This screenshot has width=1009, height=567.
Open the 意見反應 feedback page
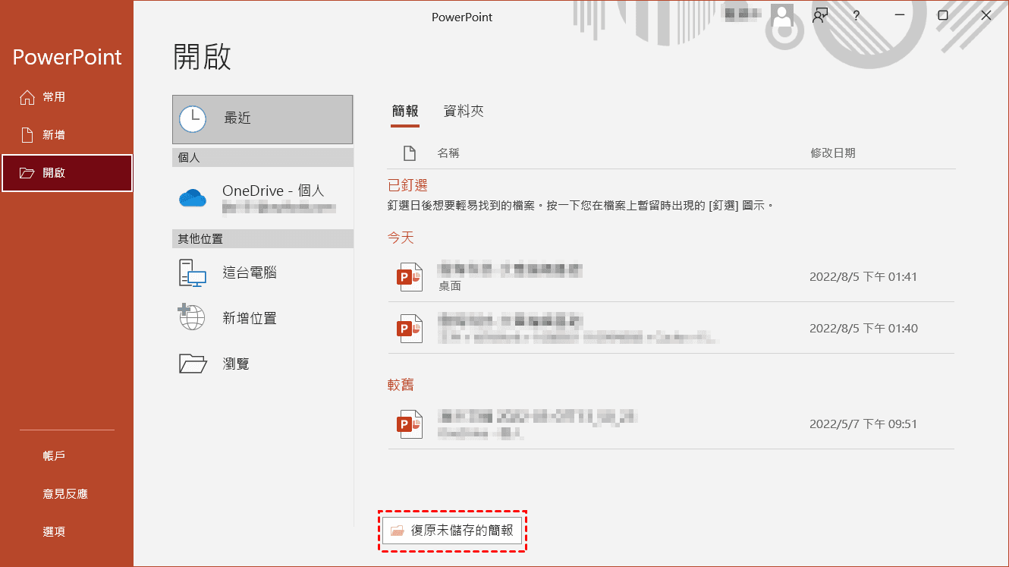pos(67,494)
